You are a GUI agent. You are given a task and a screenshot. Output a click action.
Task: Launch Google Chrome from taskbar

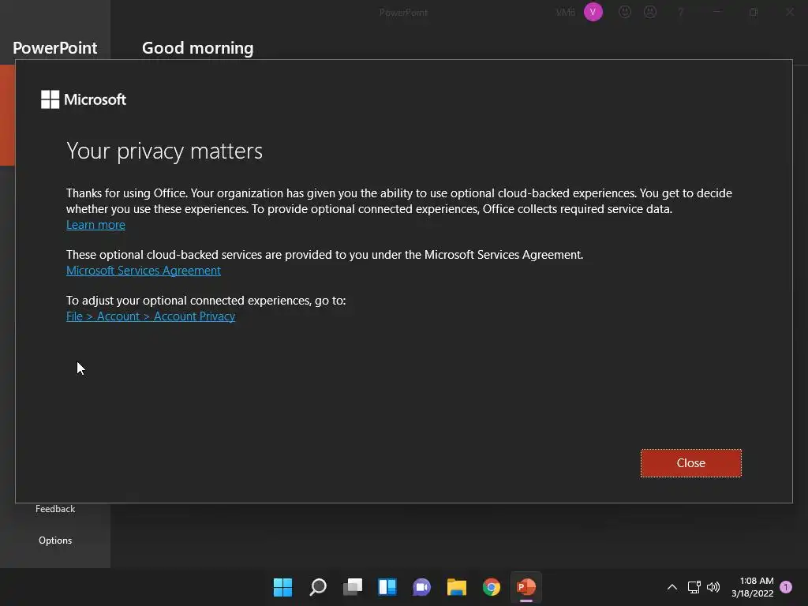(491, 587)
